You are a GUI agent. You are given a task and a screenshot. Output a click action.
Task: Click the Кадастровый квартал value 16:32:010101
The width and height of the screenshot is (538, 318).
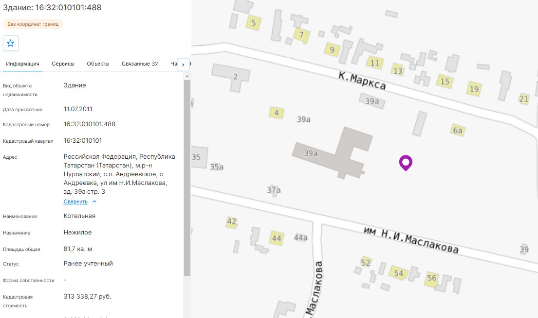83,141
